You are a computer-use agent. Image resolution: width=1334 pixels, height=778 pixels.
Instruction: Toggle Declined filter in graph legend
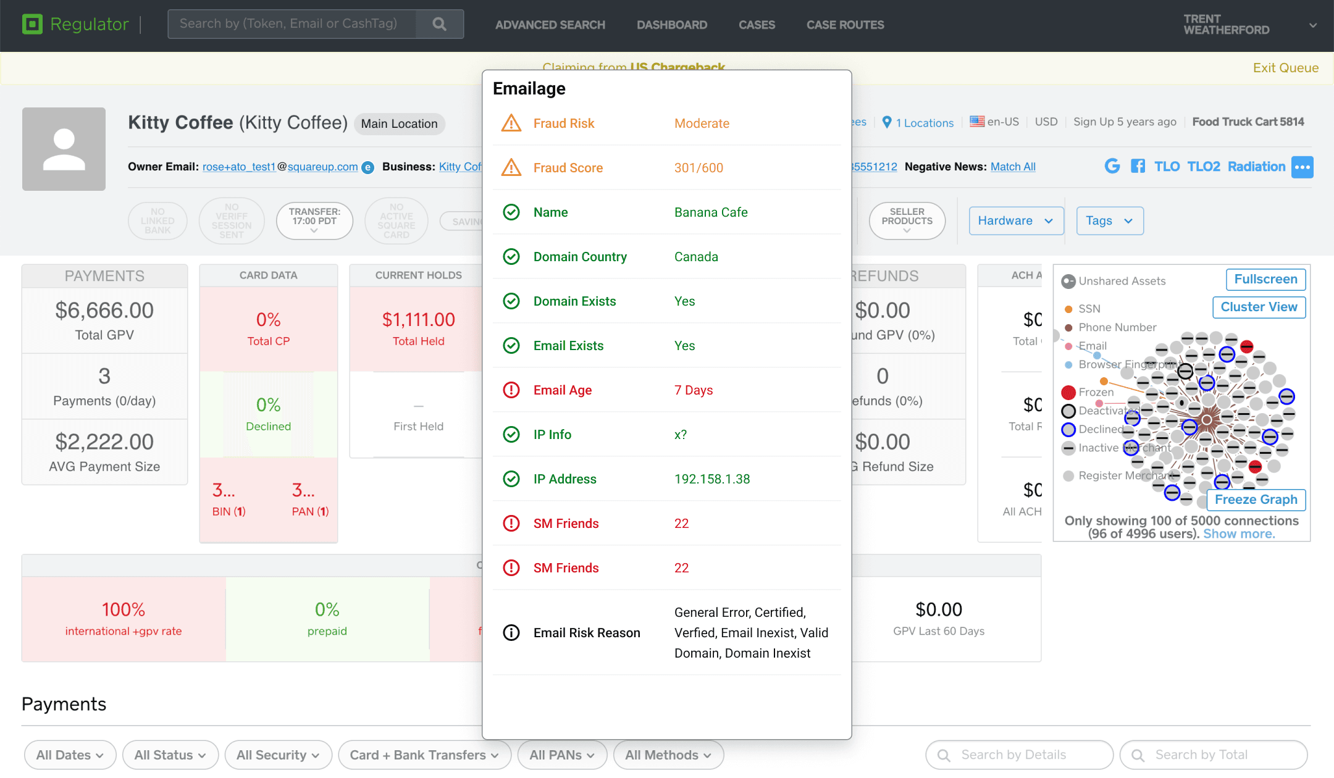[x=1068, y=429]
